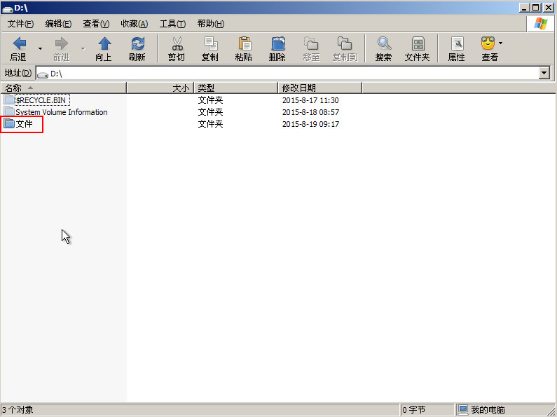
Task: Click the status bar resize grip
Action: click(x=551, y=411)
